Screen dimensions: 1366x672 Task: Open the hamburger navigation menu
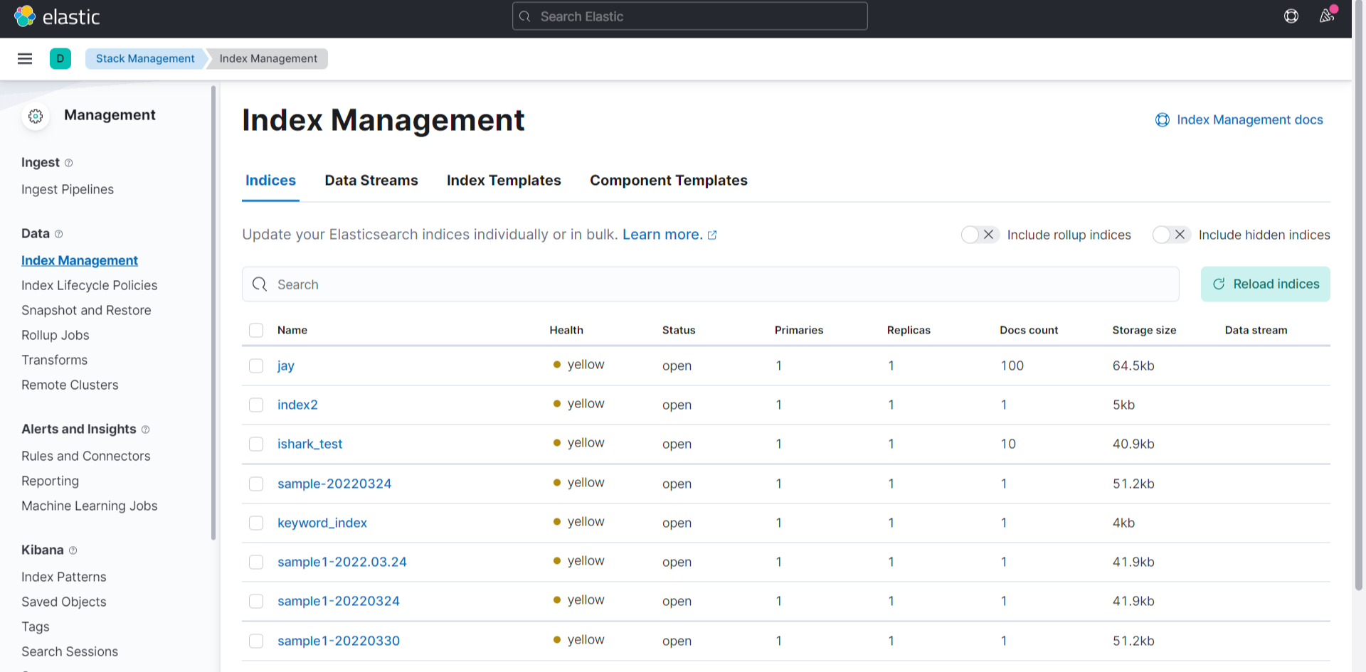[x=25, y=58]
